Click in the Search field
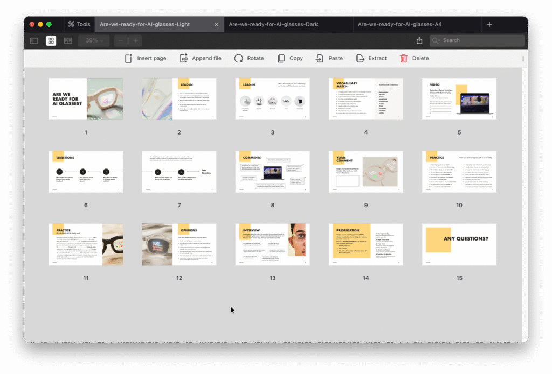 [x=480, y=40]
